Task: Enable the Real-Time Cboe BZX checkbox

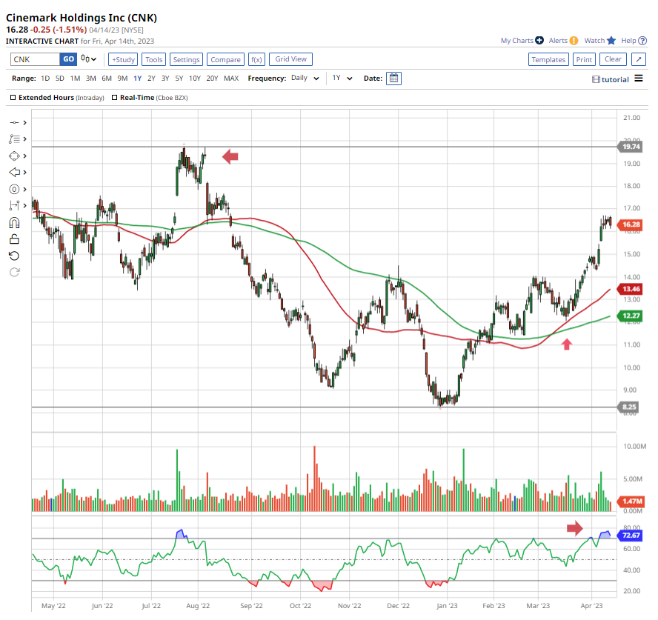Action: tap(114, 97)
